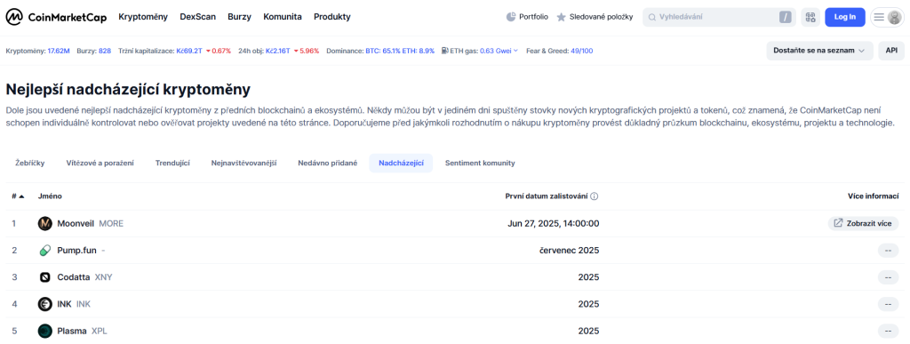Click the INK coin logo

(45, 304)
